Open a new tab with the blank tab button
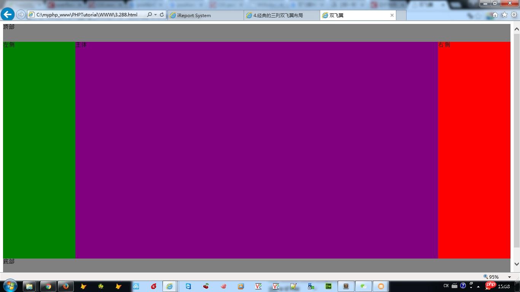This screenshot has height=292, width=520. (401, 15)
